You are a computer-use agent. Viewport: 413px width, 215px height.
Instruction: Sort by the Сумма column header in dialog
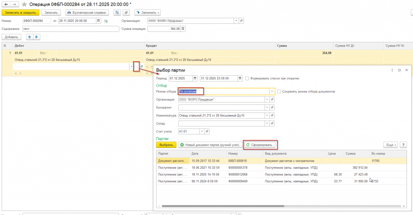[x=357, y=153]
